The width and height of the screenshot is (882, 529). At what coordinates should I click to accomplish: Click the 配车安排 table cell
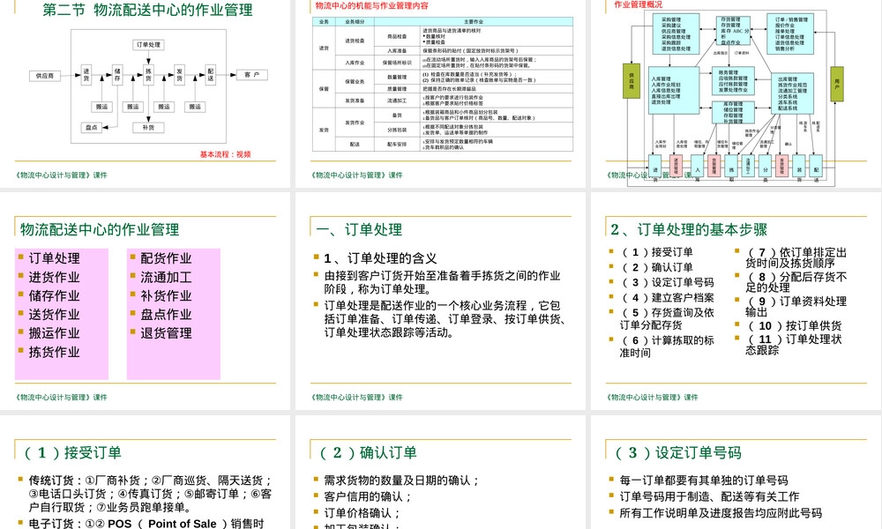point(397,144)
